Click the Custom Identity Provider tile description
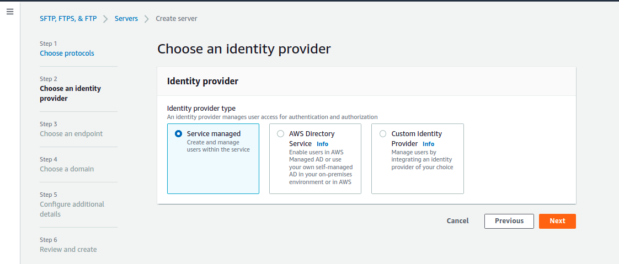 pos(422,159)
